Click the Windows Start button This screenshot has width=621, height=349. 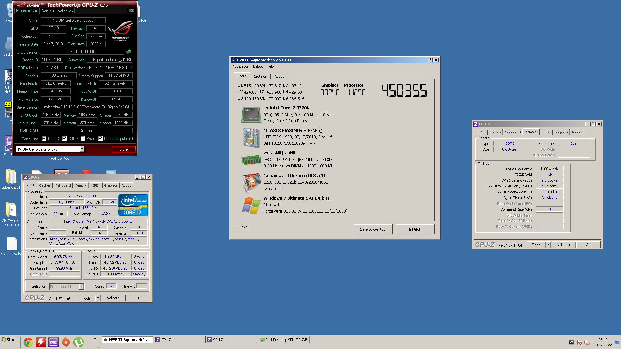pyautogui.click(x=9, y=340)
